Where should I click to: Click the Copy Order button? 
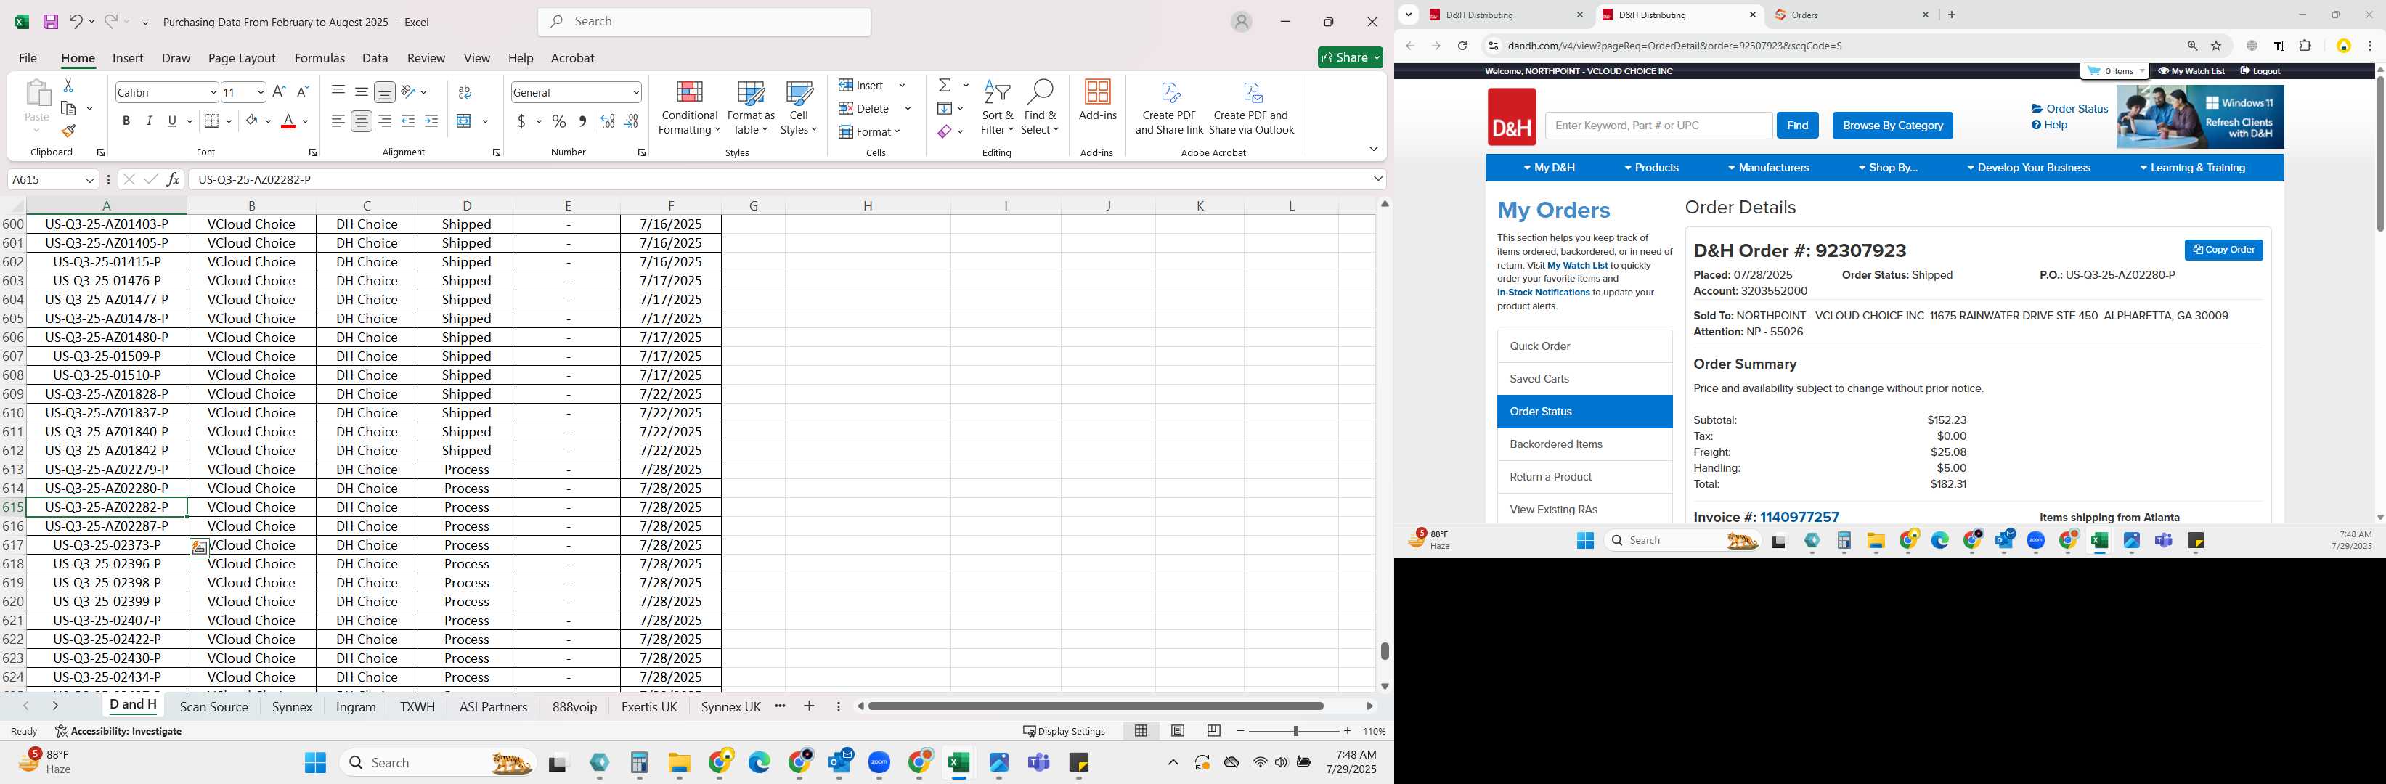coord(2223,251)
